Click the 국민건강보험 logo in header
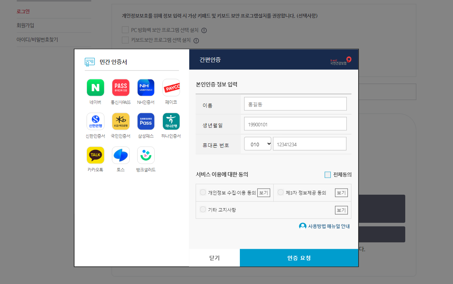 [x=341, y=61]
